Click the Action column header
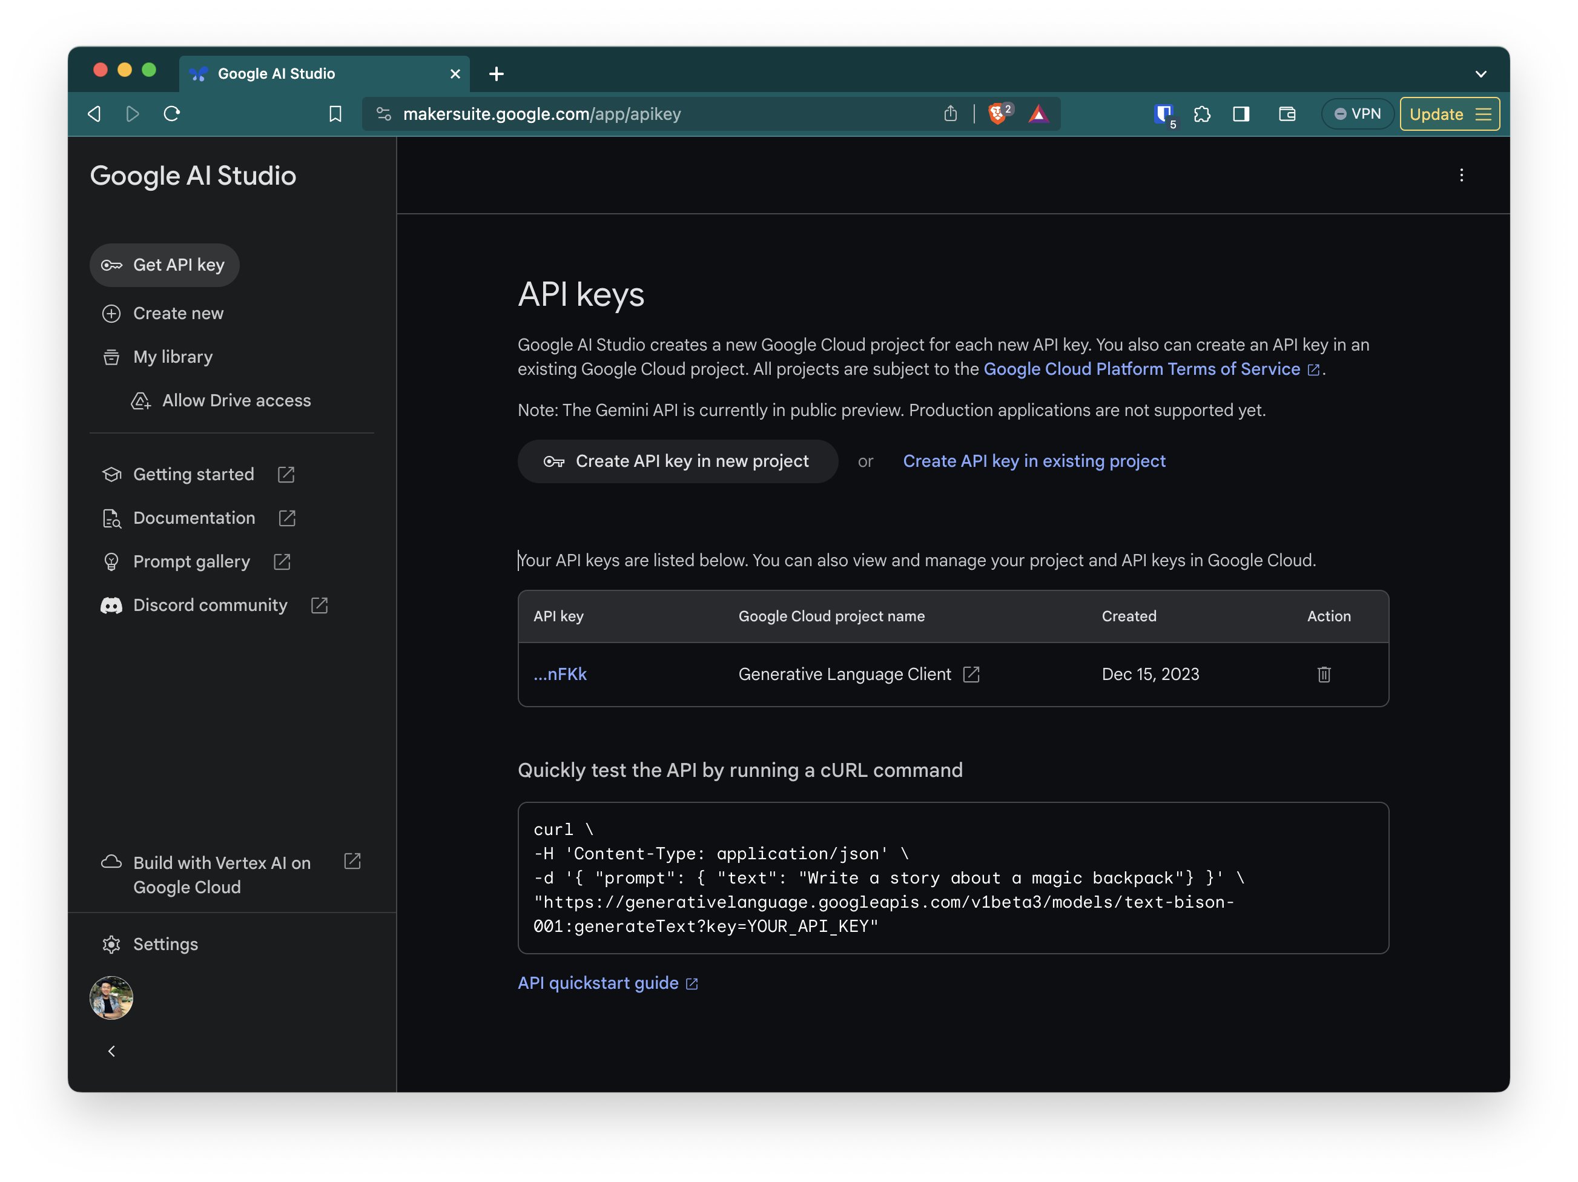This screenshot has height=1182, width=1578. [x=1329, y=616]
